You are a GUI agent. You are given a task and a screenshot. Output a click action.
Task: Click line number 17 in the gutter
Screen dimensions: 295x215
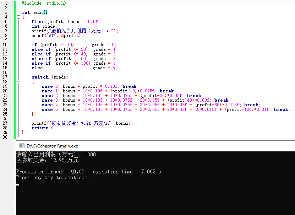click(5, 77)
